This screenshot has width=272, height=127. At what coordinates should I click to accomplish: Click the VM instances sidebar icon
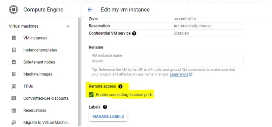pos(14,38)
